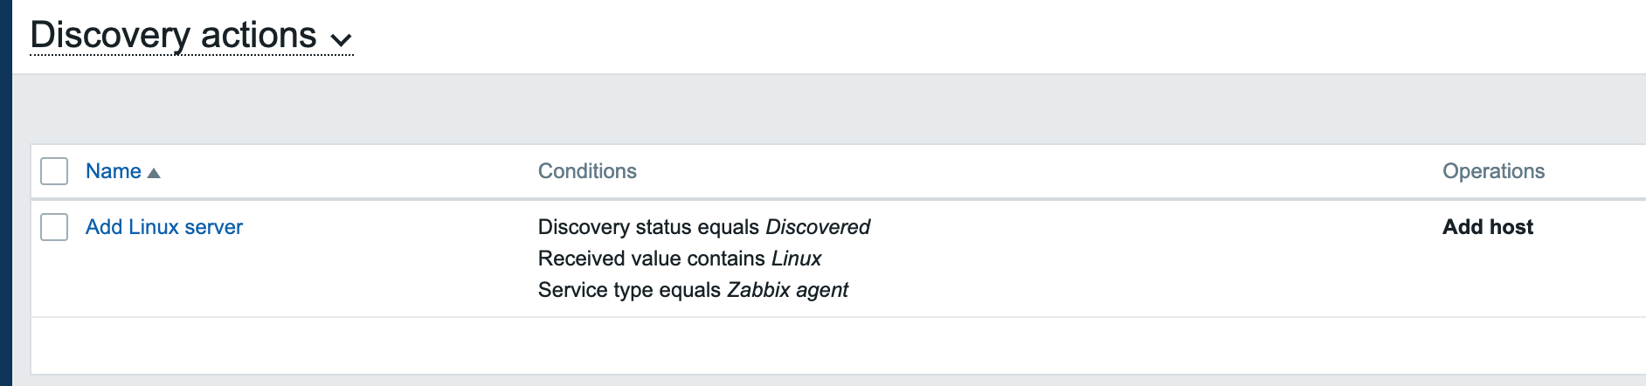Click the "Service type equals" condition line
Screen dimensions: 1646x386
pyautogui.click(x=629, y=290)
